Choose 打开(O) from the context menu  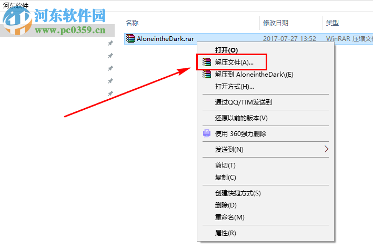click(x=226, y=50)
